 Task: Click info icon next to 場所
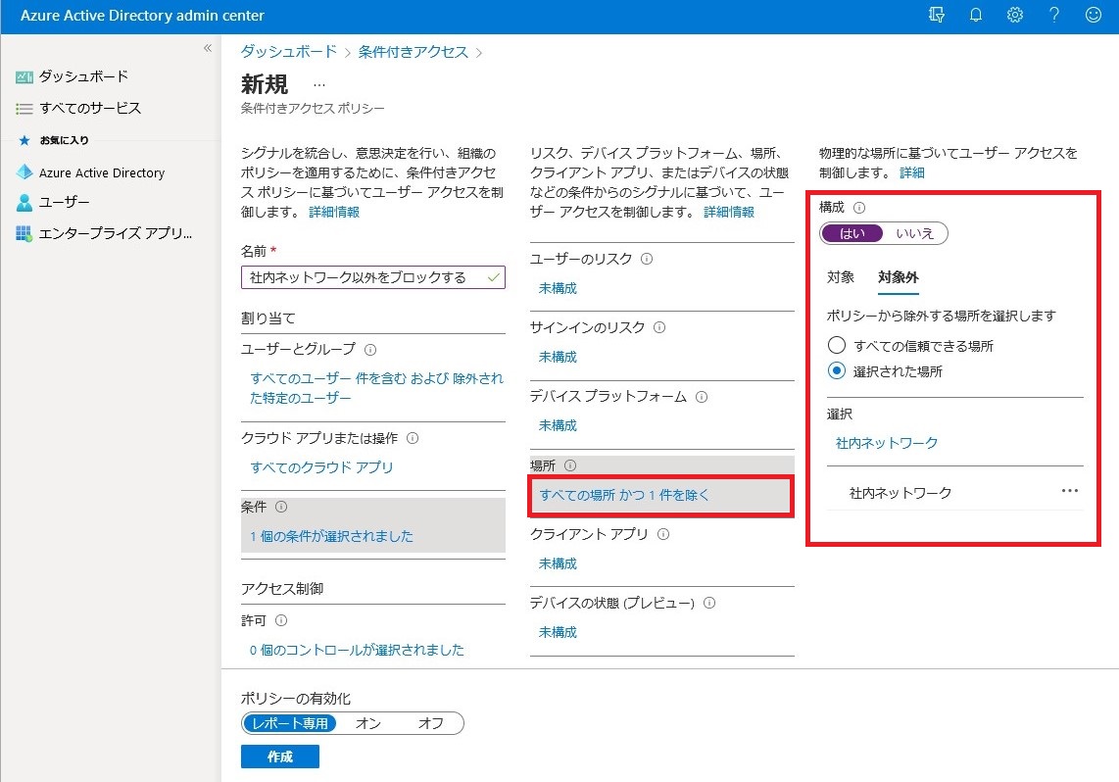[570, 465]
